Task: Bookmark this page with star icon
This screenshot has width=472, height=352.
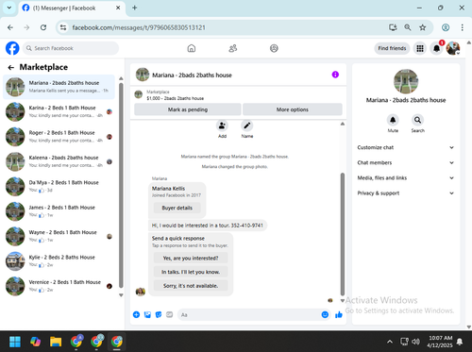Action: (x=423, y=27)
